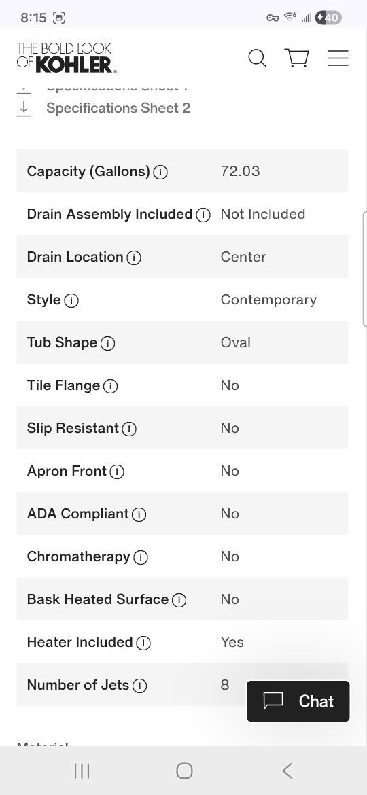Show info for ADA Compliant
Image resolution: width=367 pixels, height=795 pixels.
[x=139, y=514]
